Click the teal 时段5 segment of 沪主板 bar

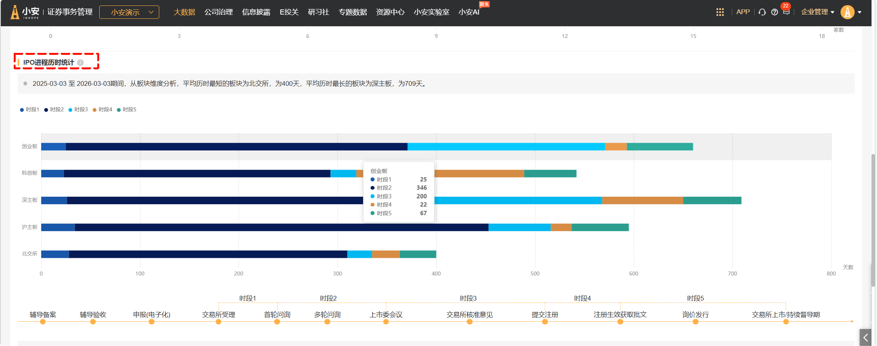pyautogui.click(x=600, y=227)
